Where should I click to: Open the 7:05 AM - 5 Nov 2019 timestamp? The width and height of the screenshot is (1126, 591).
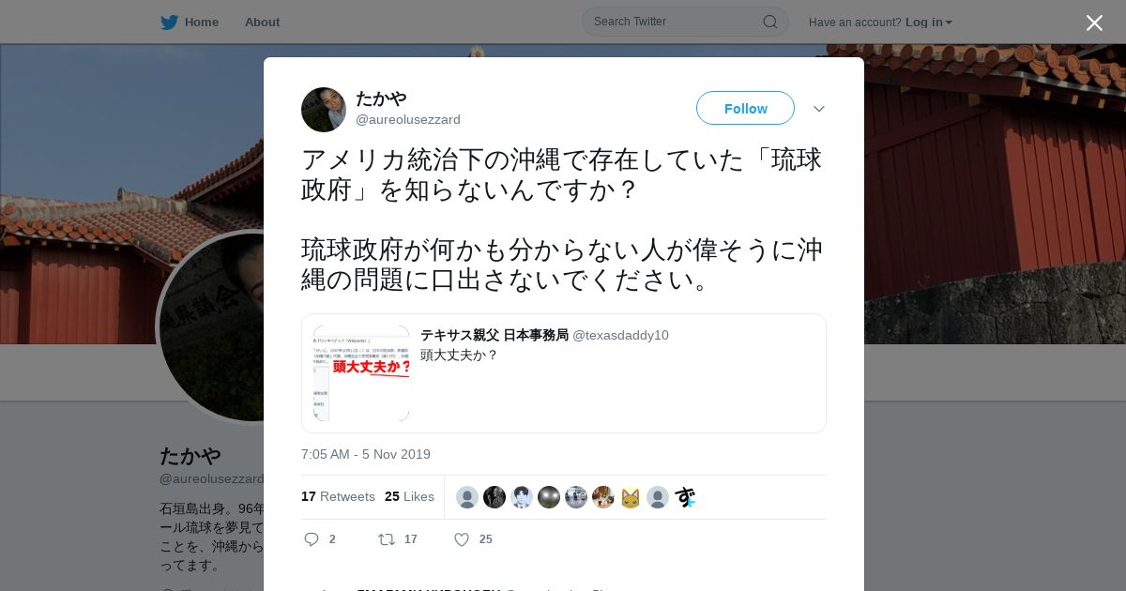coord(366,454)
